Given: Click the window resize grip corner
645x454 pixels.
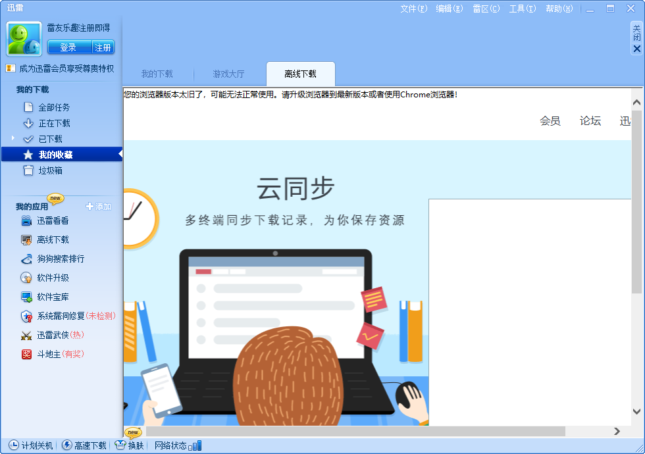Looking at the screenshot, I should (640, 449).
